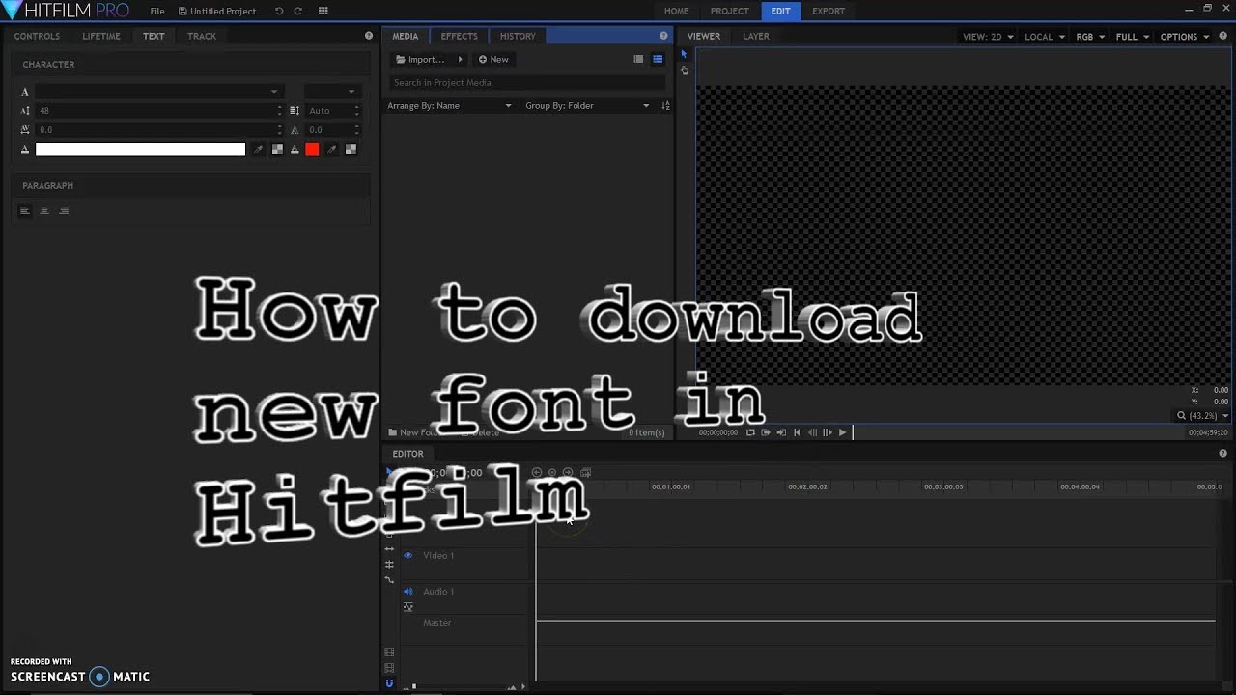The width and height of the screenshot is (1236, 695).
Task: Toggle loop playback in the viewer
Action: (x=750, y=432)
